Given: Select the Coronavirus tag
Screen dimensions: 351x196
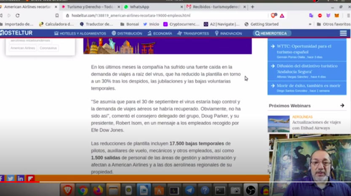Looking at the screenshot, I should [x=48, y=48].
